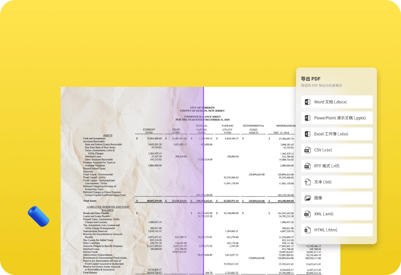401x275 pixels.
Task: Click the Excel workbook icon
Action: 307,134
